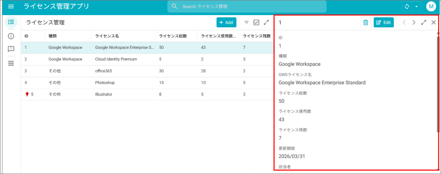Click total count 15 in Photoshop row

click(x=161, y=83)
